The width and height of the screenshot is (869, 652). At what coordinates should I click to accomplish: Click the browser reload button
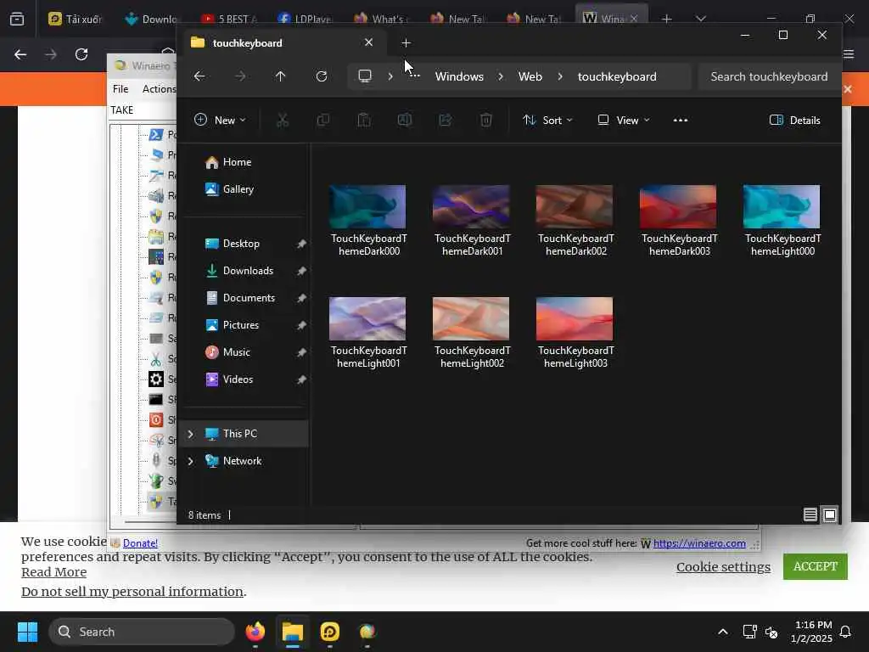(x=81, y=54)
